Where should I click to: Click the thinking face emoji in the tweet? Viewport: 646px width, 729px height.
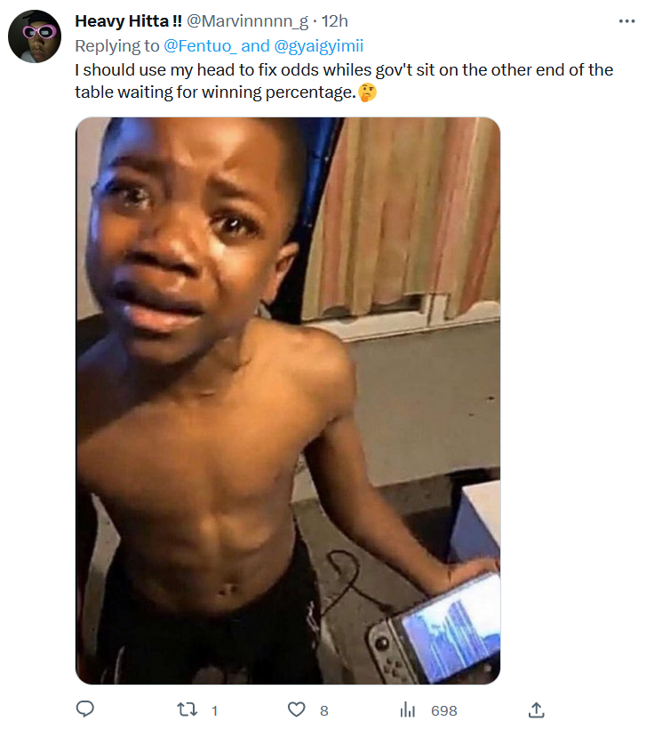point(367,92)
